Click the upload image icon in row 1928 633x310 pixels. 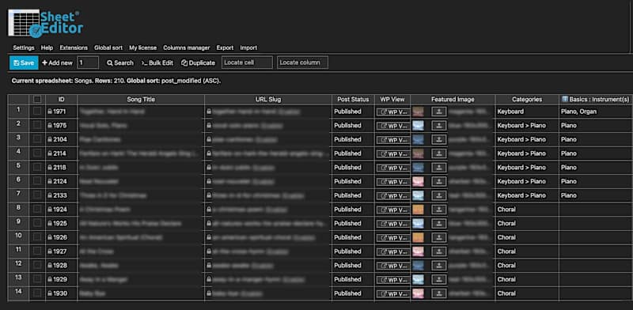coord(439,266)
